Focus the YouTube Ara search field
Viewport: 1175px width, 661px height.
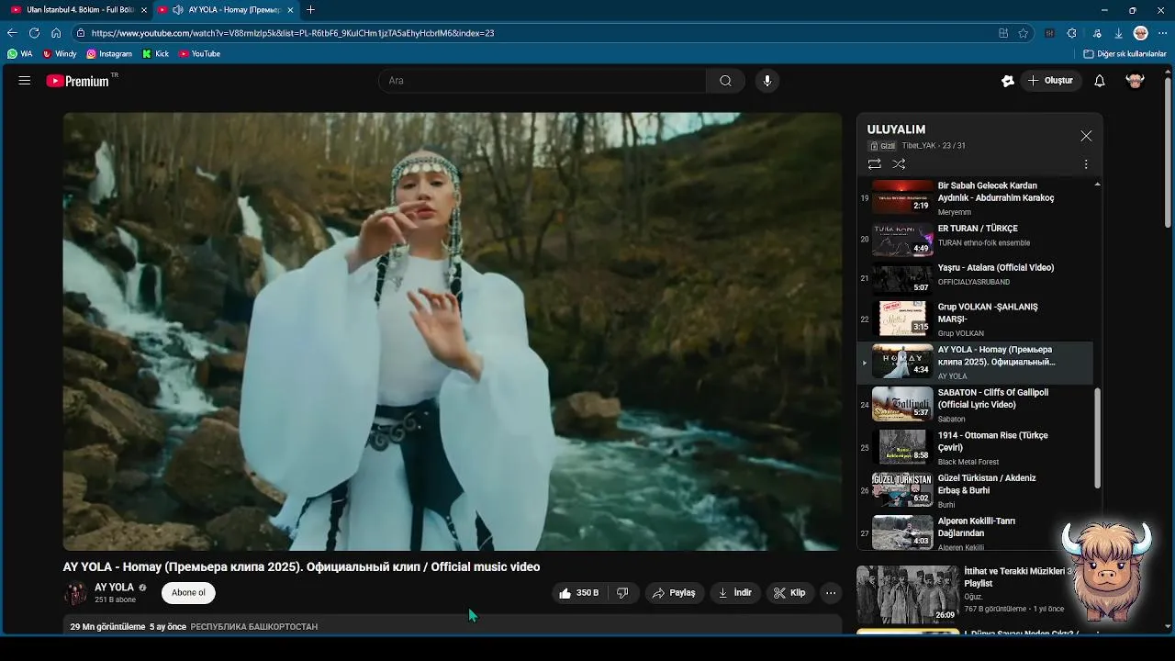[x=542, y=81]
